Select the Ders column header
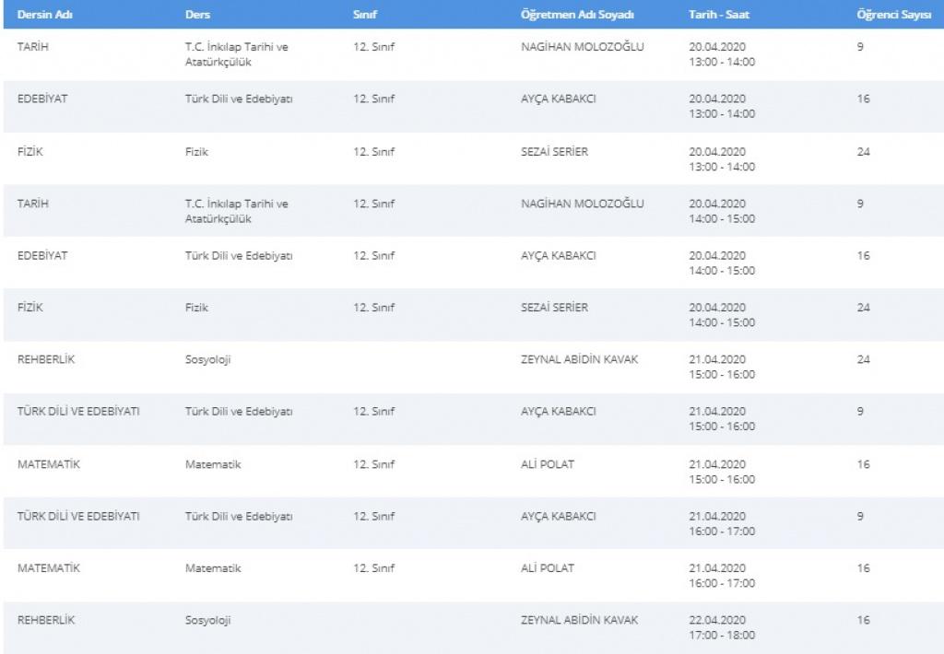944x654 pixels. click(197, 15)
